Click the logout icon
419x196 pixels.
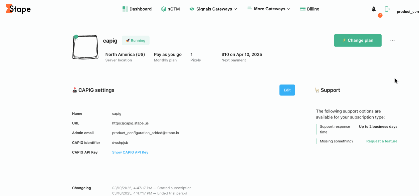click(x=387, y=9)
